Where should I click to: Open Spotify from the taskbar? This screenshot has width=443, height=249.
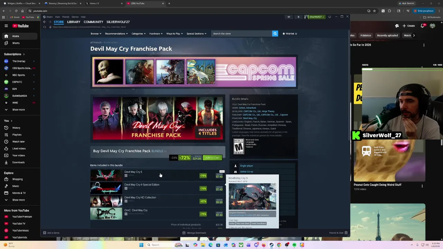294,245
